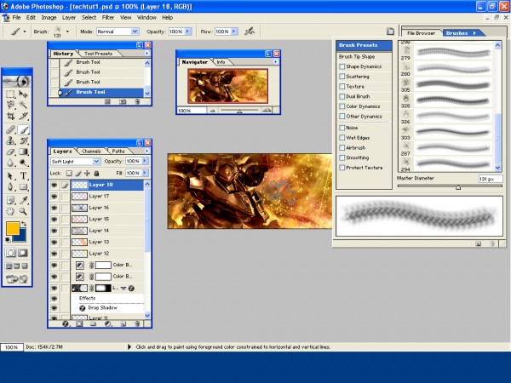Screen dimensions: 511x383
Task: Select the Type tool
Action: 23,176
